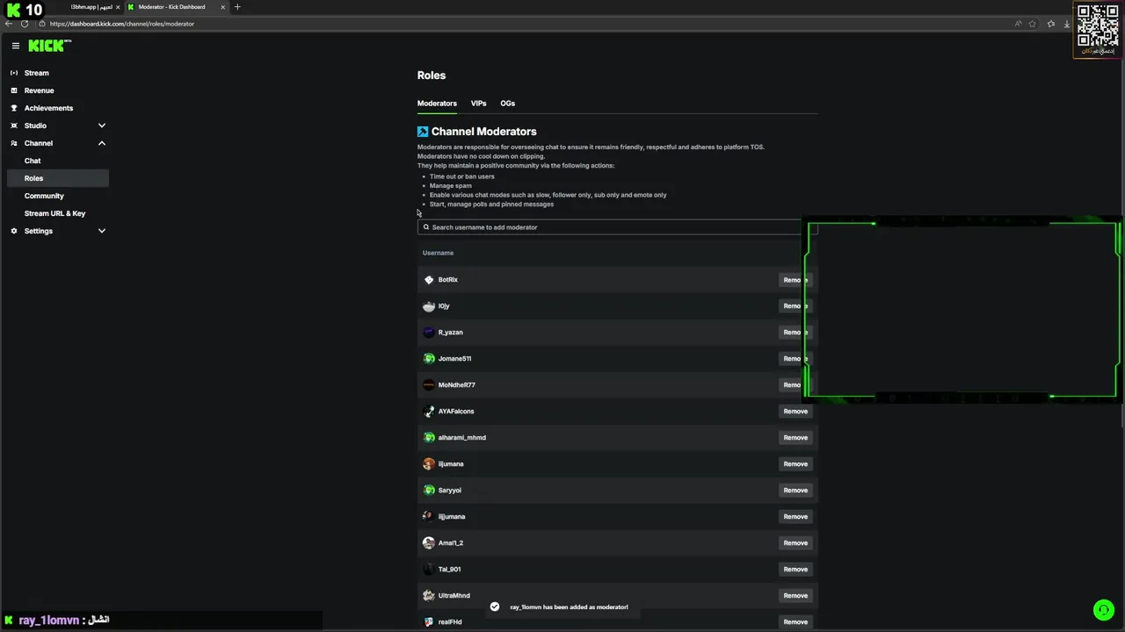Remove alharami_mhmd as moderator
This screenshot has width=1125, height=632.
tap(795, 437)
